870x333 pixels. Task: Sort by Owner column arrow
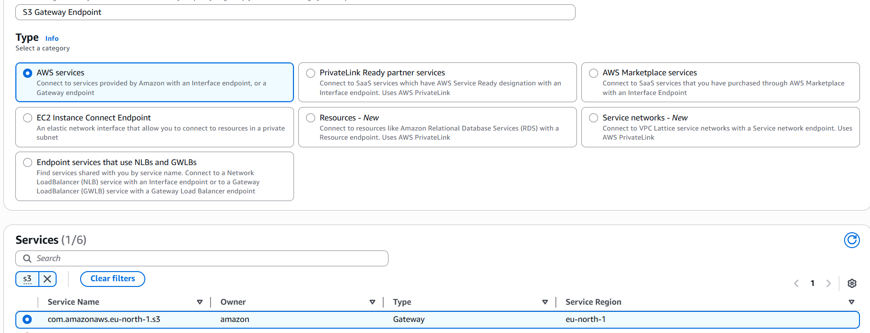372,302
